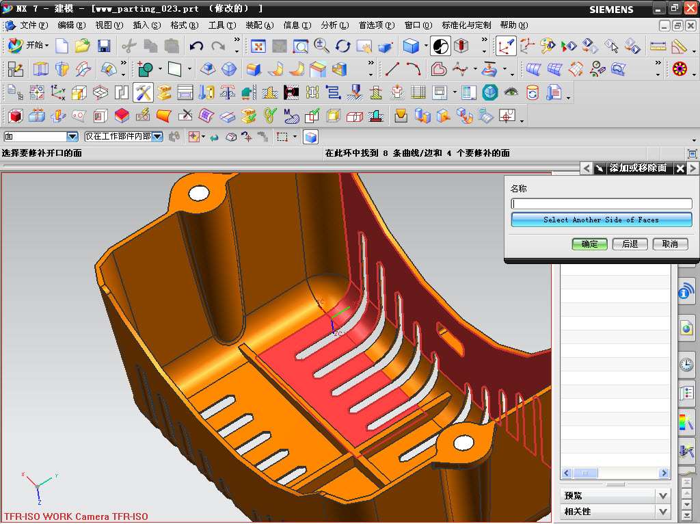Click horizontal scrollbar right arrow in navigator
700x524 pixels.
664,473
